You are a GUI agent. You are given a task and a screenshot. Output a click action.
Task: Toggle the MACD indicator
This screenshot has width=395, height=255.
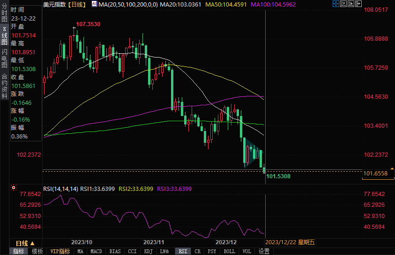tap(96, 251)
